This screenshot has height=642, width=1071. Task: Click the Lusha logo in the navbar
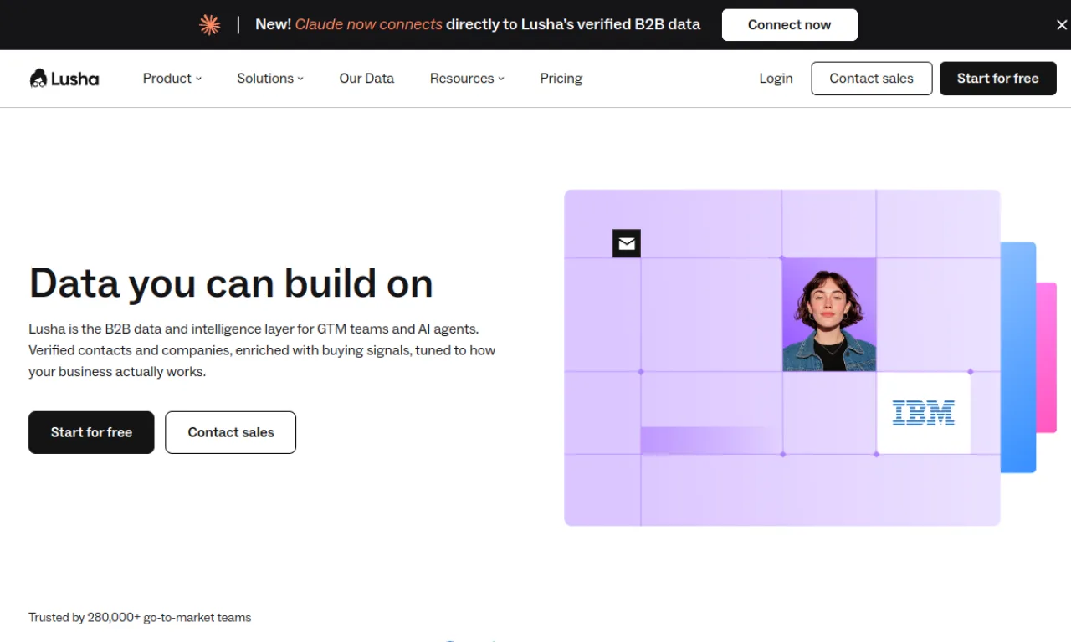[x=64, y=79]
